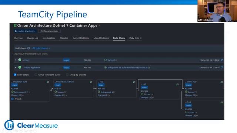
Task: Open the Change Log tab
Action: [x=33, y=38]
